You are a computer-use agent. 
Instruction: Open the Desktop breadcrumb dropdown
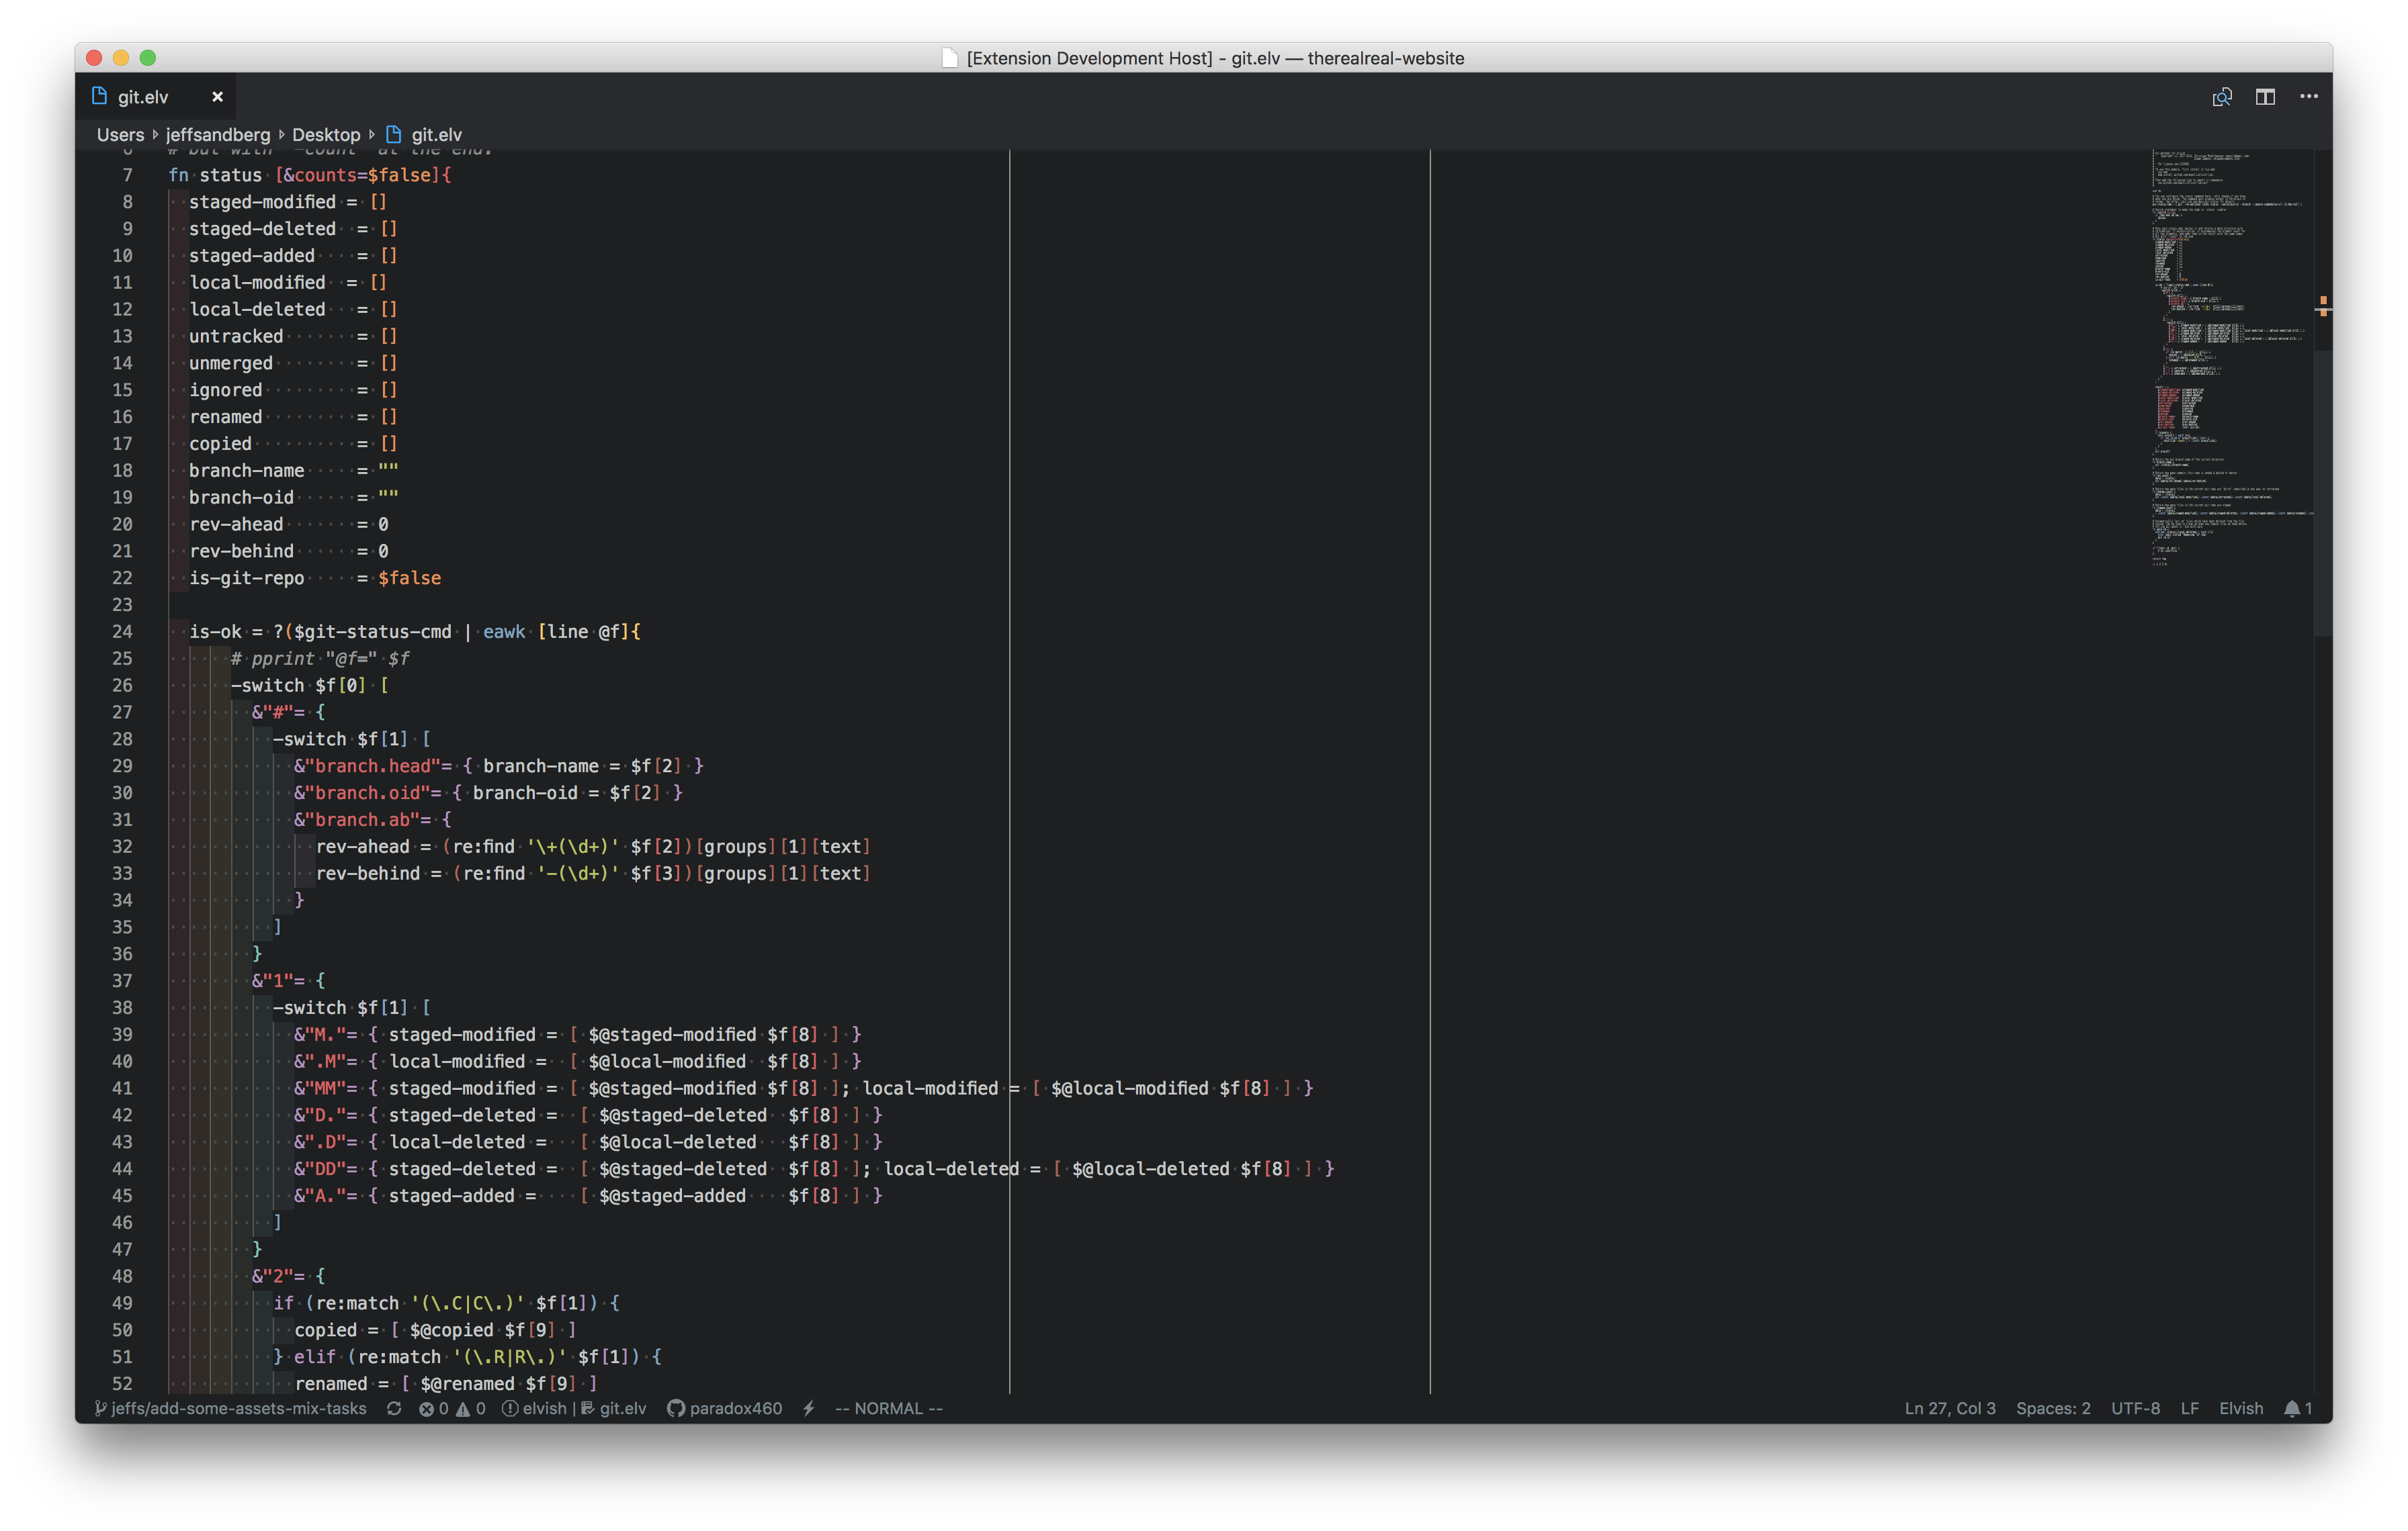pyautogui.click(x=326, y=135)
